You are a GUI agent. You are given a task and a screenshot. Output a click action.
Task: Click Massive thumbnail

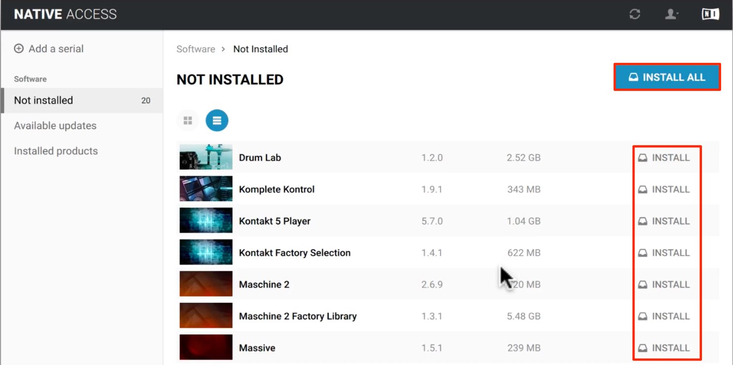[206, 347]
